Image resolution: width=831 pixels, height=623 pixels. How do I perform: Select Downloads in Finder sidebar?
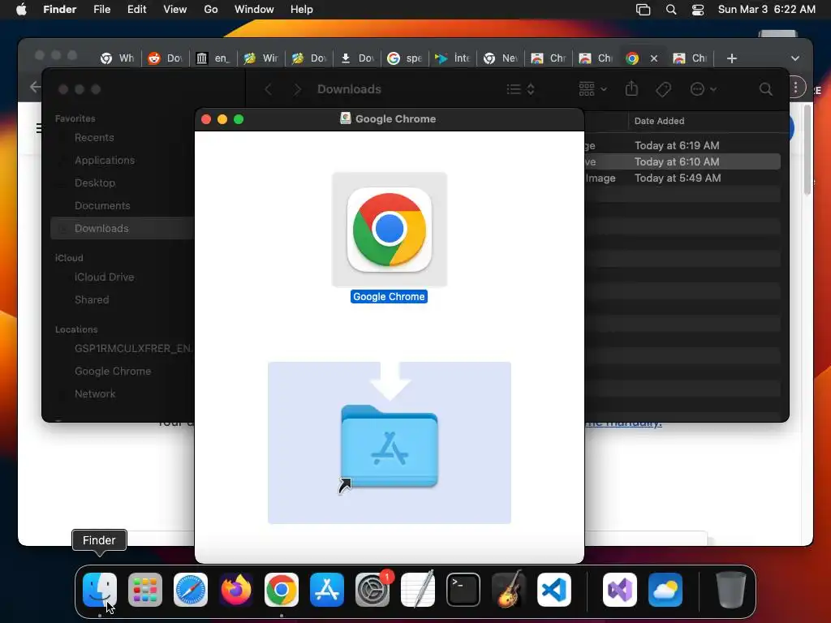101,228
